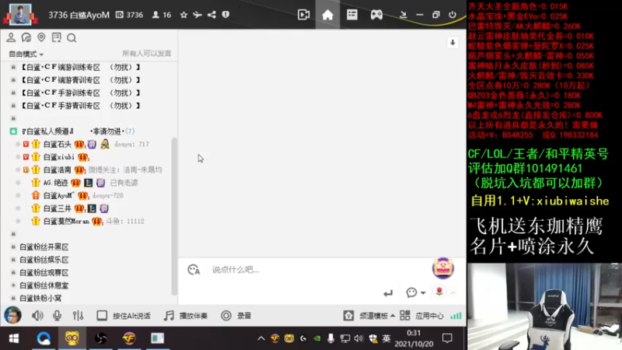
Task: Open the 频道模板 template menu
Action: point(369,316)
